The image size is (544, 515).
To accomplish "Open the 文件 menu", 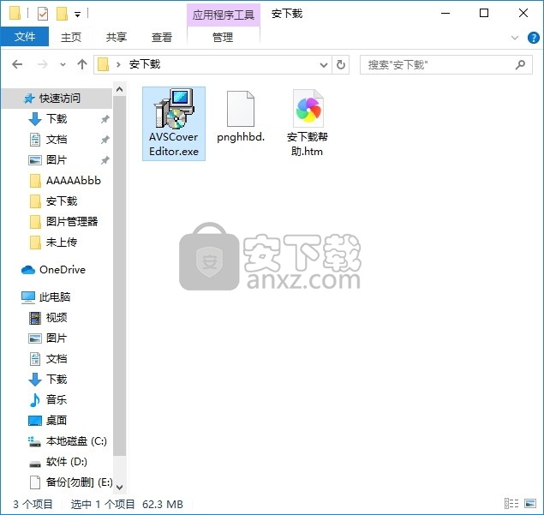I will 25,37.
